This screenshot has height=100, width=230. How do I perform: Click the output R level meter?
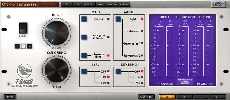click(210, 51)
